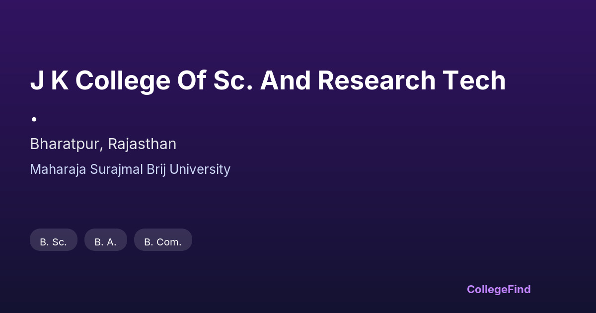Click the word "College" in the heading
The image size is (596, 313).
tap(123, 81)
